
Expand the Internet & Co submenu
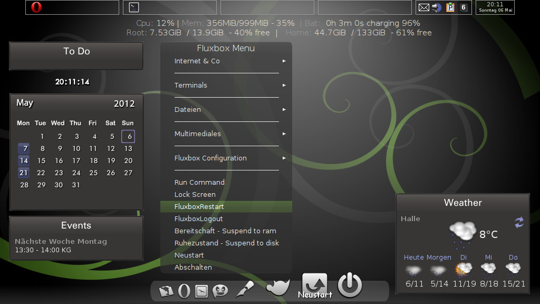click(x=226, y=61)
